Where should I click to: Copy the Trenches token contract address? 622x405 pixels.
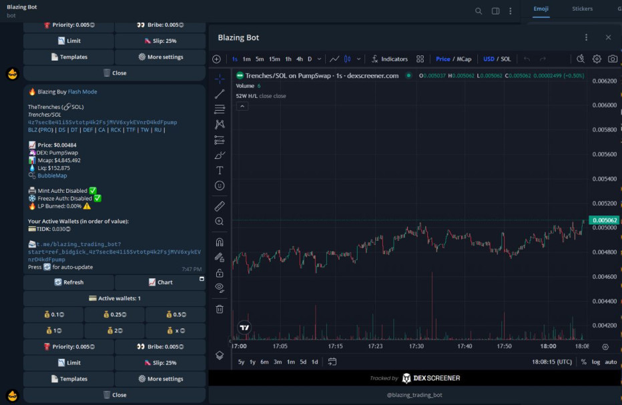[x=102, y=122]
